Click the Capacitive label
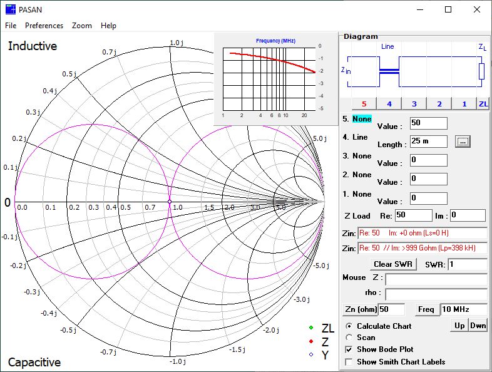Image resolution: width=492 pixels, height=372 pixels. click(34, 362)
